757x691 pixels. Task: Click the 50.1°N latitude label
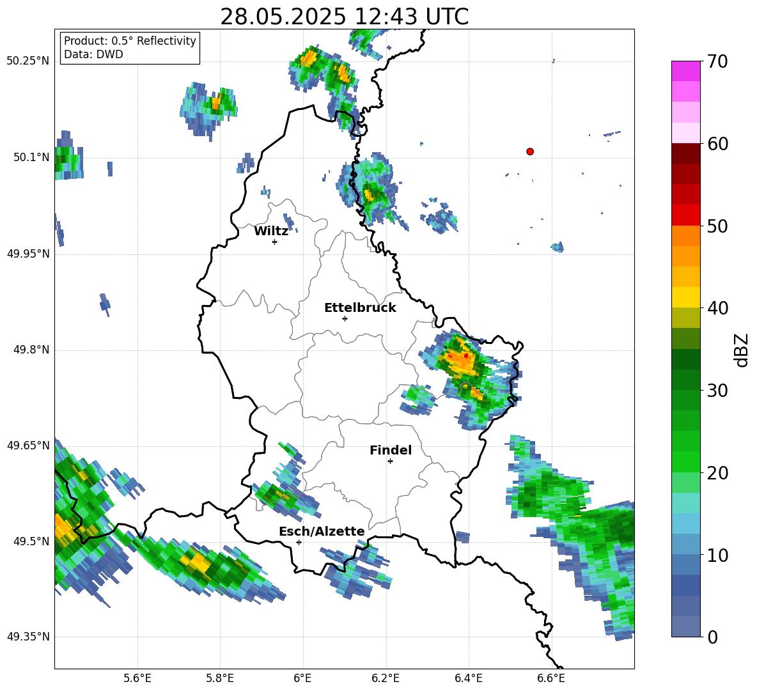31,157
